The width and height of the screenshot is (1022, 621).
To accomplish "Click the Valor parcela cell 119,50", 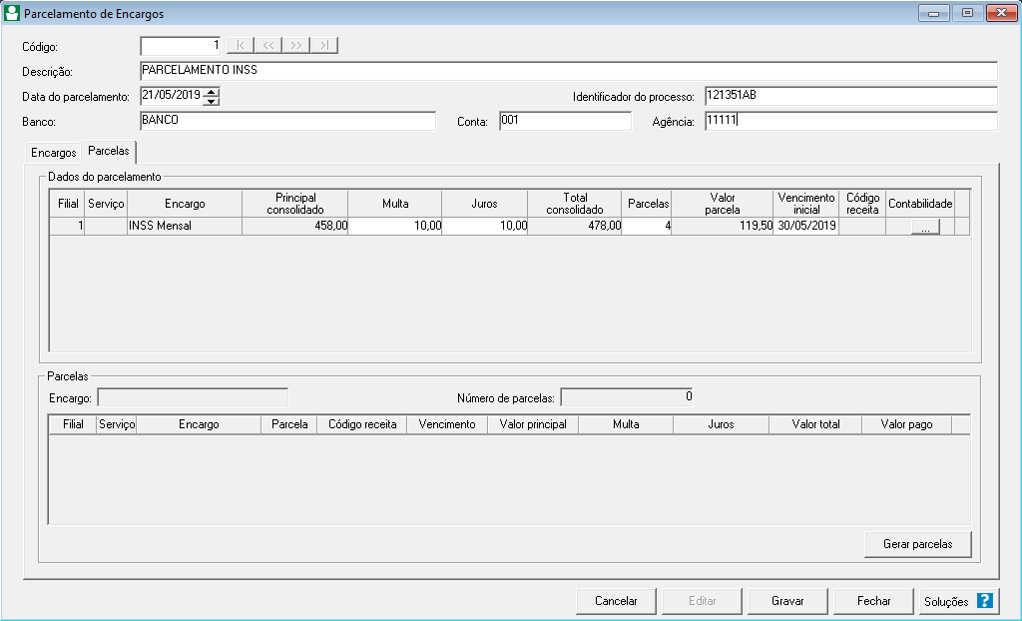I will tap(723, 227).
